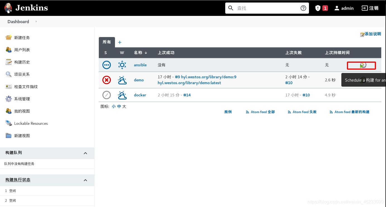Select the 所有 (All) view tab
386x207 pixels.
tap(107, 42)
